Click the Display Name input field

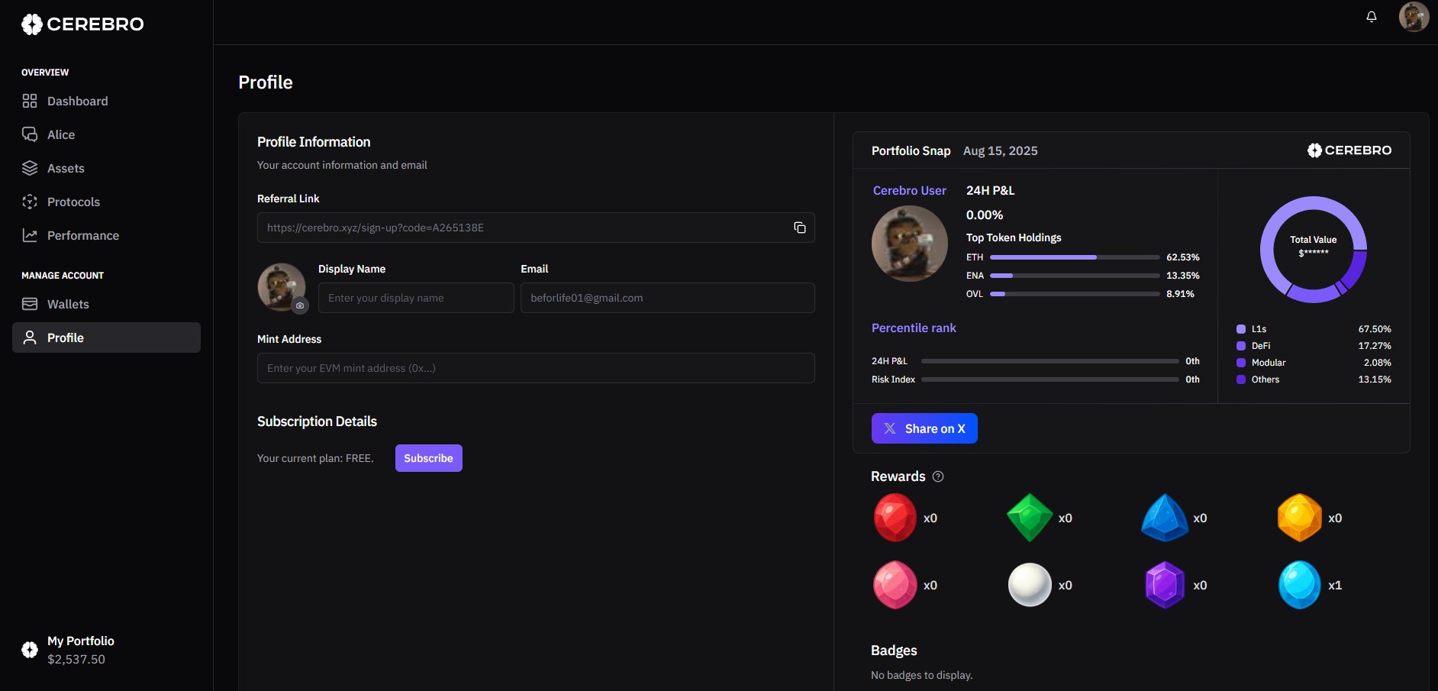[416, 298]
